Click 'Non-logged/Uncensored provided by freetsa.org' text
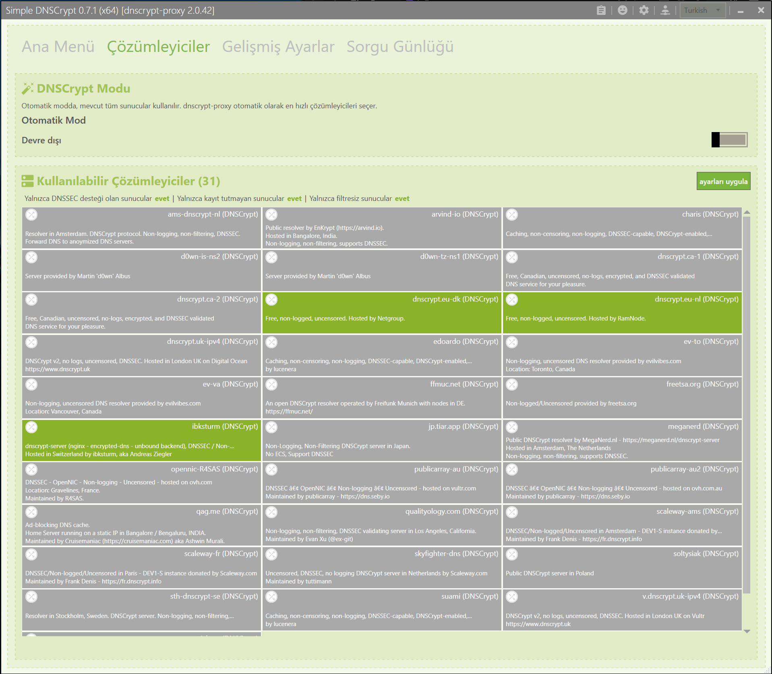The height and width of the screenshot is (674, 772). (571, 403)
